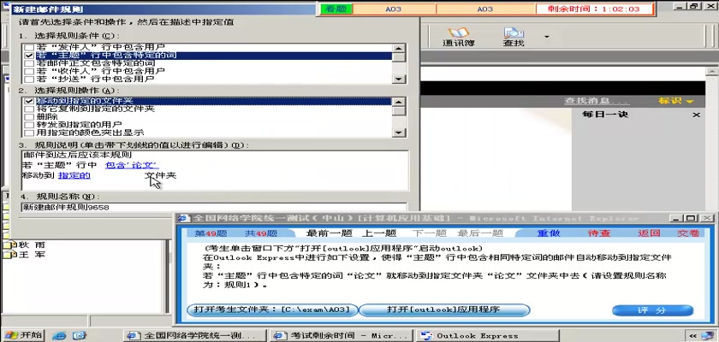Screen dimensions: 719x342
Task: Check the 若"抄送"行中包含用户 condition
Action: point(29,79)
